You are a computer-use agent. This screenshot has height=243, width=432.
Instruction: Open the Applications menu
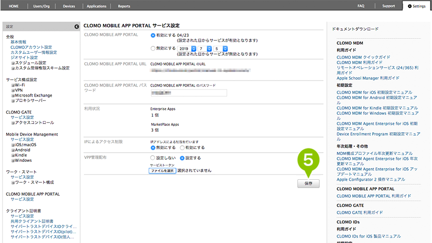[x=96, y=6]
